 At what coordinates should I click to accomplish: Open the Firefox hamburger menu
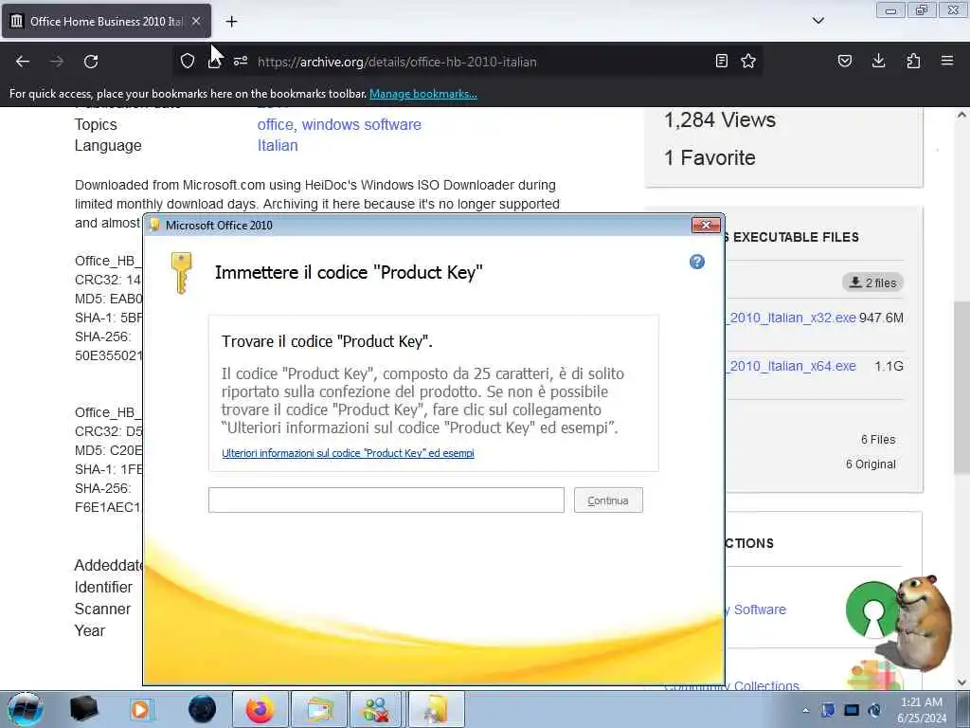pyautogui.click(x=947, y=61)
